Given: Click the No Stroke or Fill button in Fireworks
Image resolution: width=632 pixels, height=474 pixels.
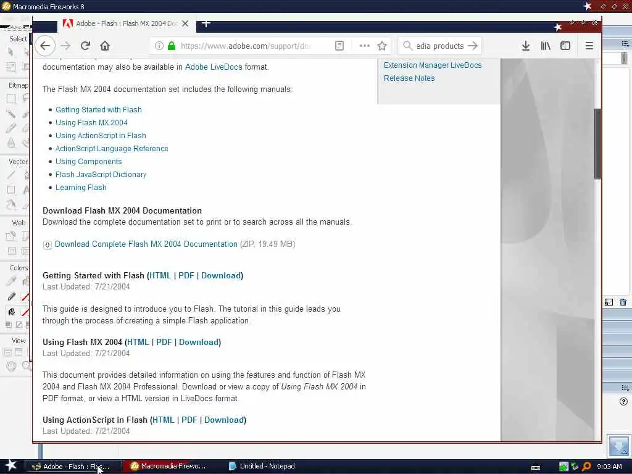Looking at the screenshot, I should tap(19, 325).
